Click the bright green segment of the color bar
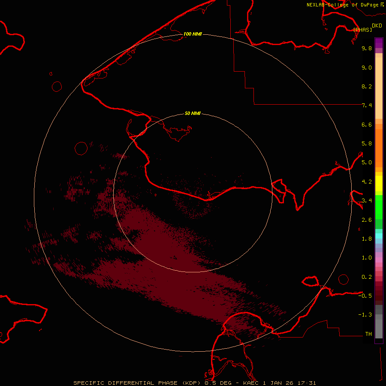 (379, 207)
